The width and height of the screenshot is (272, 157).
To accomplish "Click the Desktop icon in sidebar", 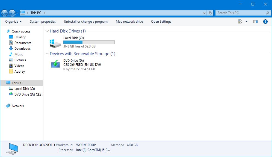I will pyautogui.click(x=11, y=37).
